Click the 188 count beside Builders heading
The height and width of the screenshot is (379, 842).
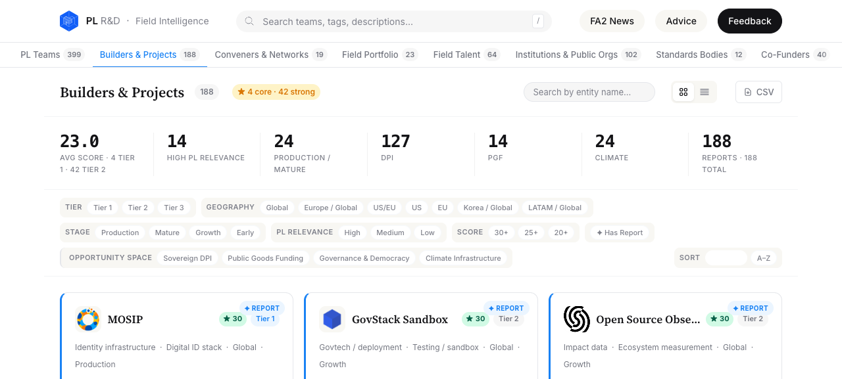207,92
